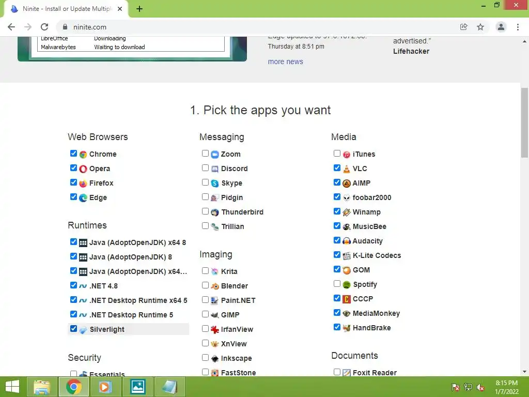Click the Discord app icon

(215, 169)
